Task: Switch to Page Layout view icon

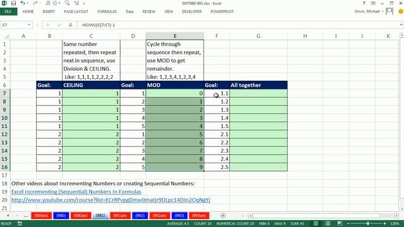Action: 328,223
